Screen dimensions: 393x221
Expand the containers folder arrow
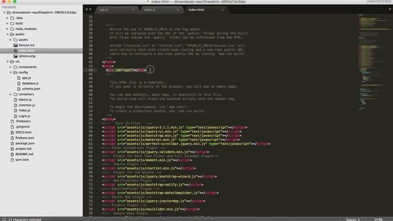click(x=10, y=94)
